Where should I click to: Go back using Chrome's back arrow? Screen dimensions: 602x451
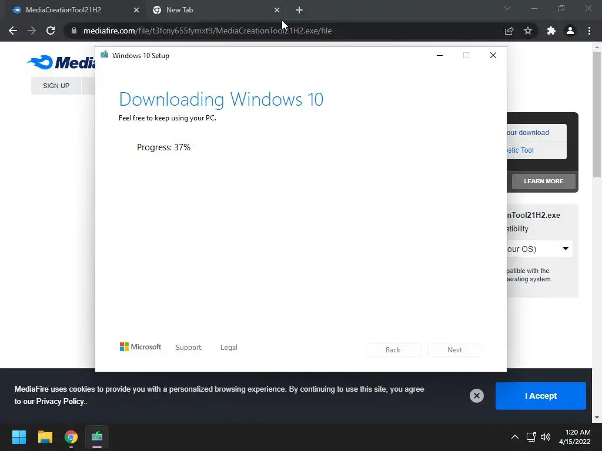13,31
